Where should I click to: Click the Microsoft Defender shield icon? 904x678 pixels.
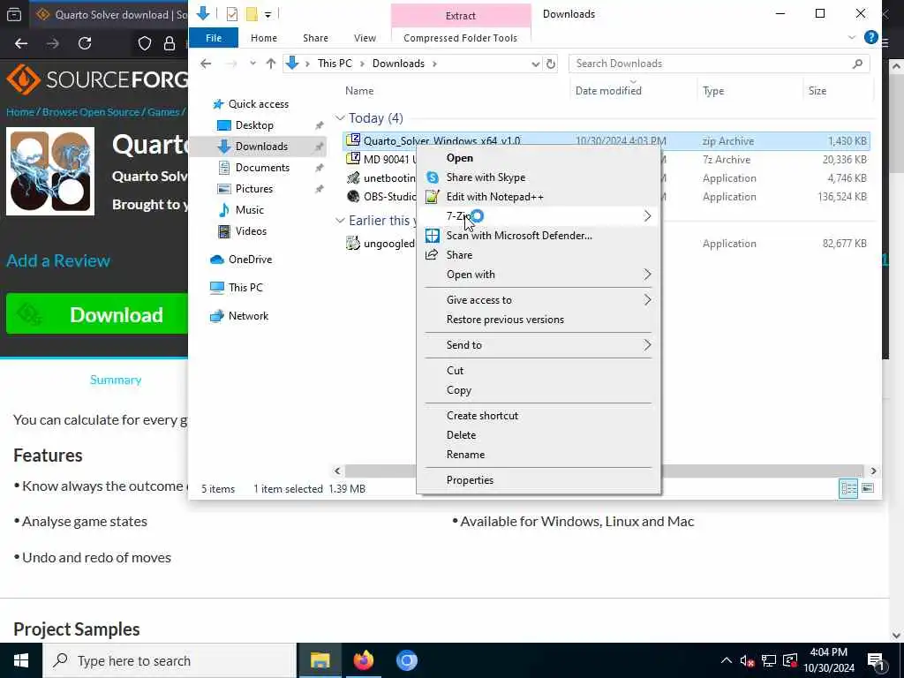[x=433, y=235]
